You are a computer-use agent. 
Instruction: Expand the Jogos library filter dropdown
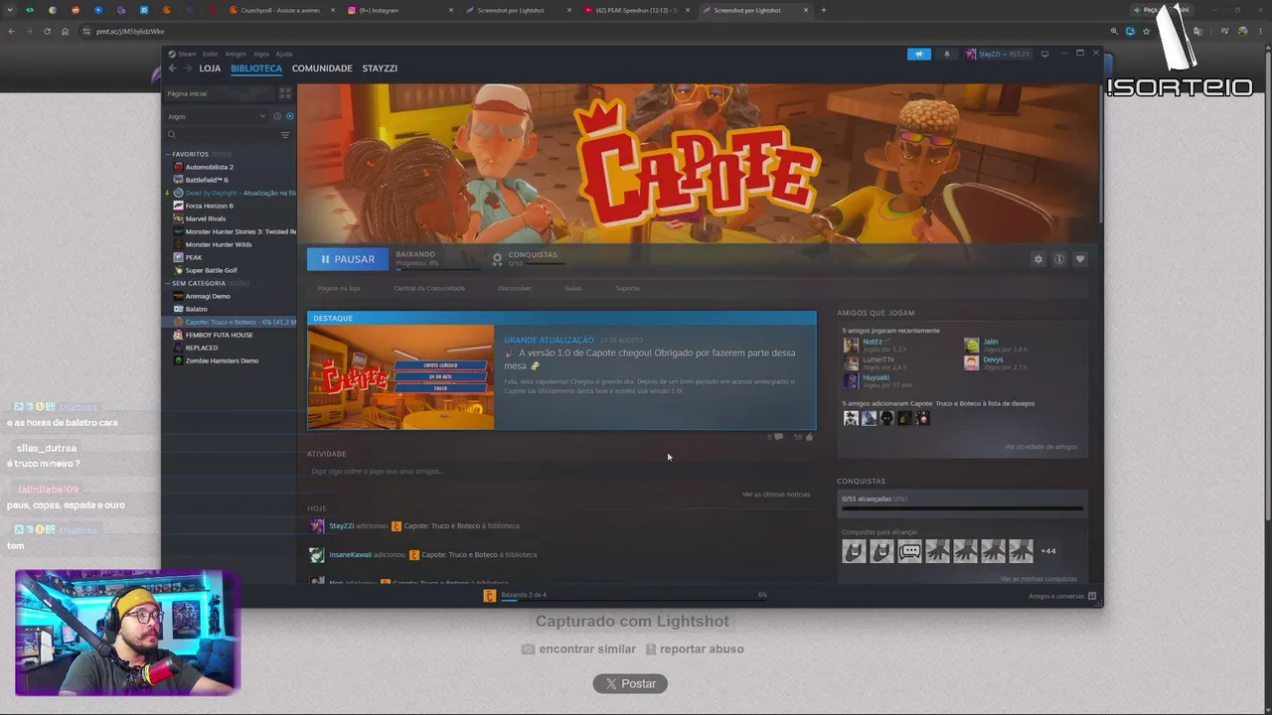(217, 116)
